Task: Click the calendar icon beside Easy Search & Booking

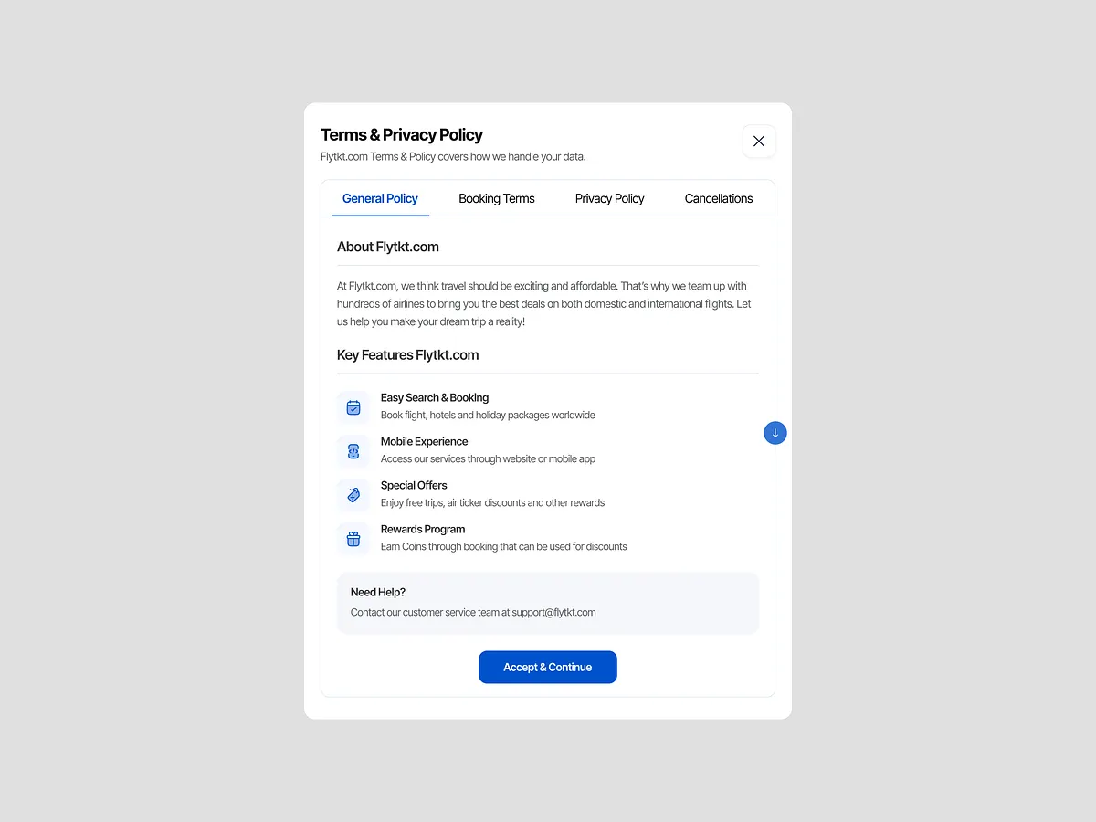Action: coord(353,407)
